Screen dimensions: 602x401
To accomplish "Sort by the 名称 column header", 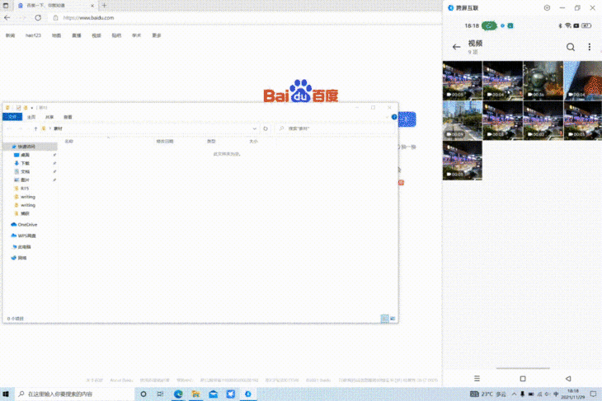I will (69, 142).
